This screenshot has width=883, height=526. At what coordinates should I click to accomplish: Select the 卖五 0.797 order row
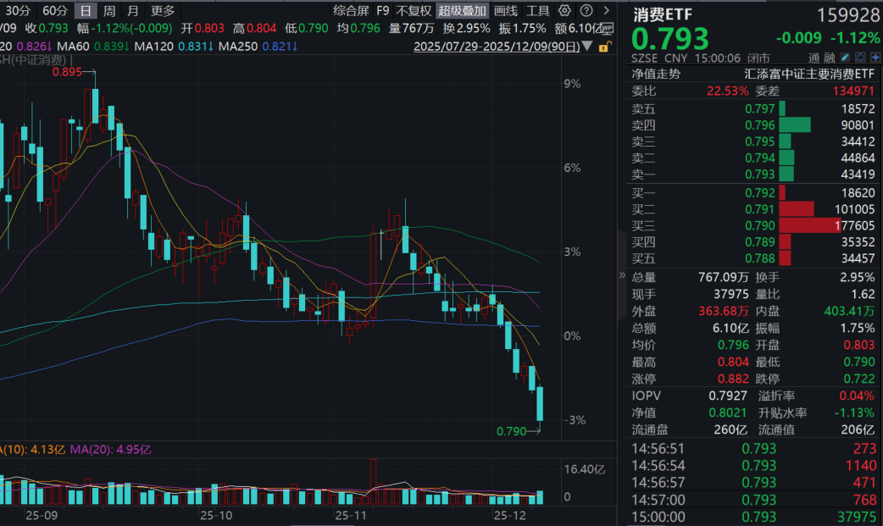pos(753,108)
